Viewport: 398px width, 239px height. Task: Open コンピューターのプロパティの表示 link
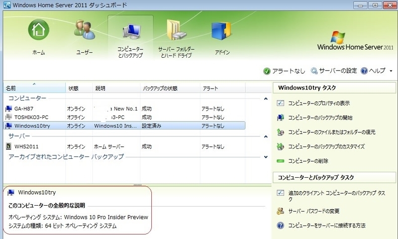[319, 103]
